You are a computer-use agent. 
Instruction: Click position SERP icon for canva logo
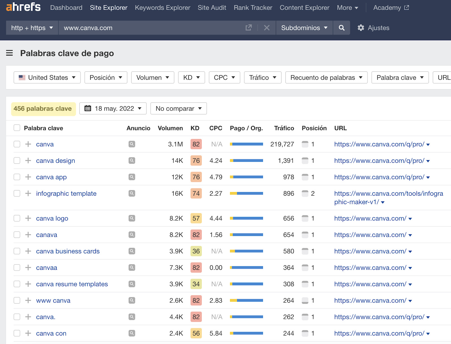[305, 218]
